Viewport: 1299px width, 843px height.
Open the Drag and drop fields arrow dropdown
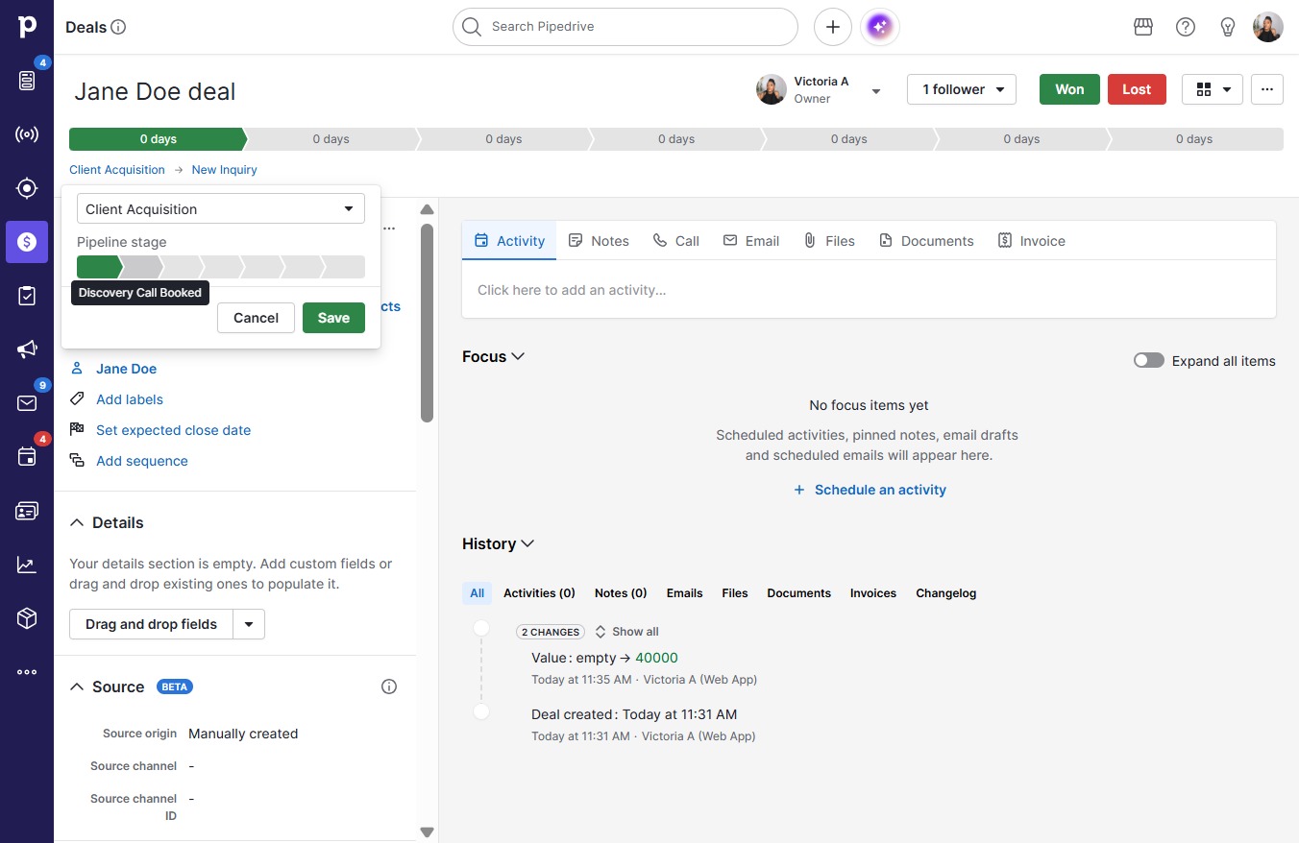(x=249, y=624)
